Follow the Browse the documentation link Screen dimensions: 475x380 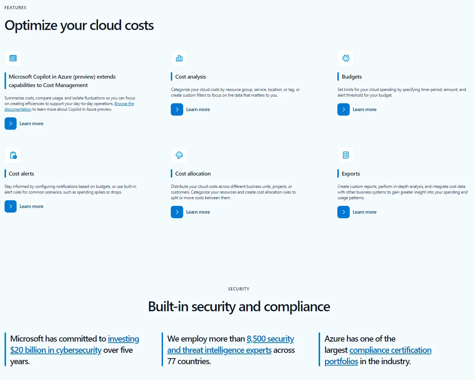point(124,104)
